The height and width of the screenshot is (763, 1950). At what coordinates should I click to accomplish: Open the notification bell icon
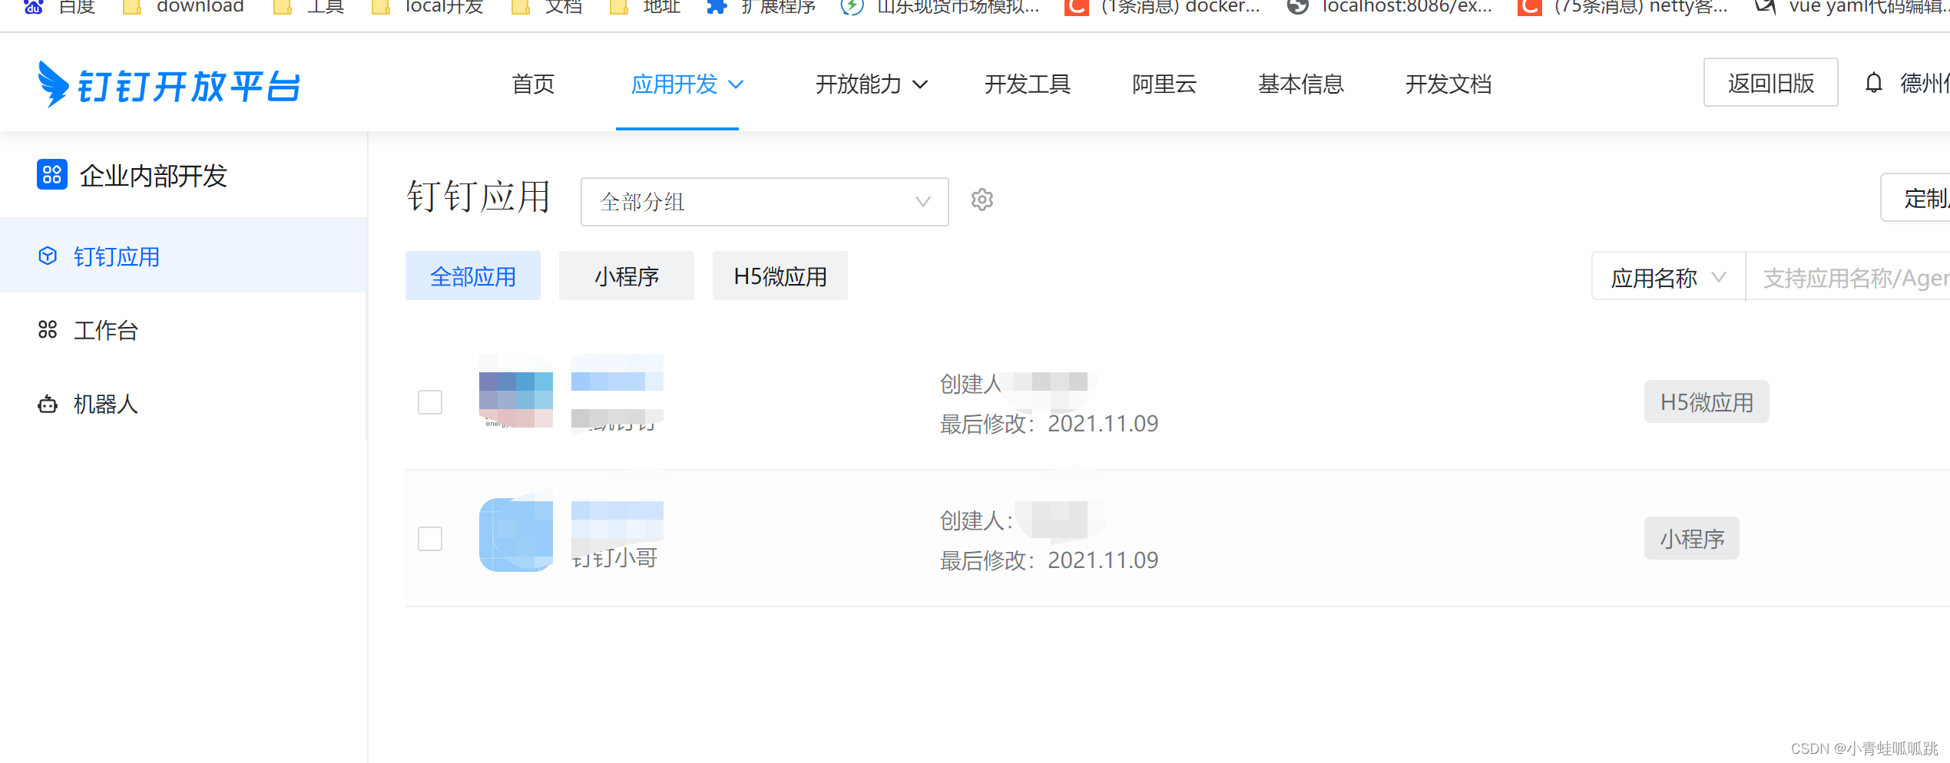tap(1873, 83)
